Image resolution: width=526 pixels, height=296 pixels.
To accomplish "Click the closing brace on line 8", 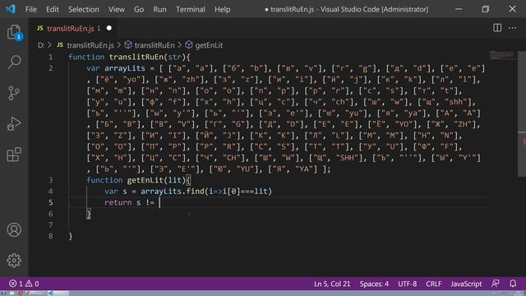I will coord(71,236).
